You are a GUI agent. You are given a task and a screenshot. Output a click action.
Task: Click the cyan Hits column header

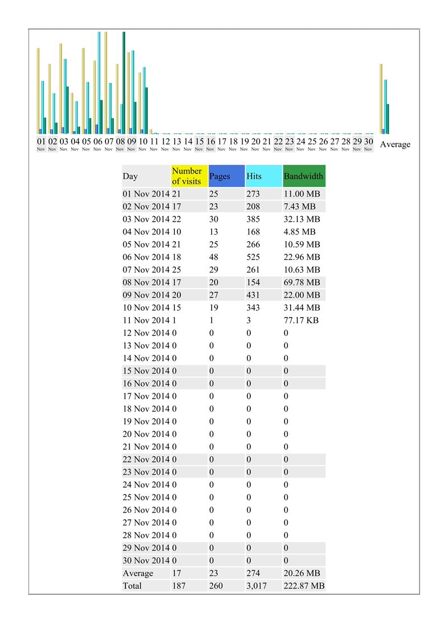(x=264, y=176)
